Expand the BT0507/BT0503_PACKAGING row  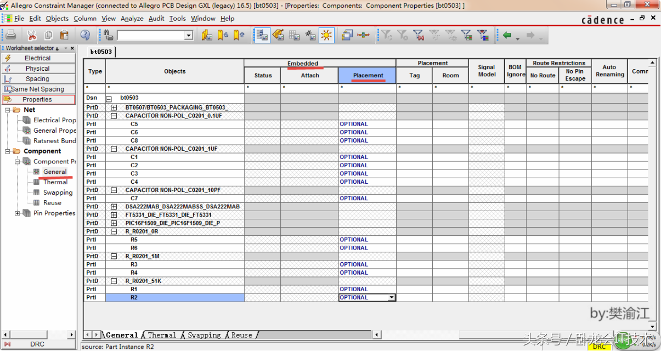(114, 107)
